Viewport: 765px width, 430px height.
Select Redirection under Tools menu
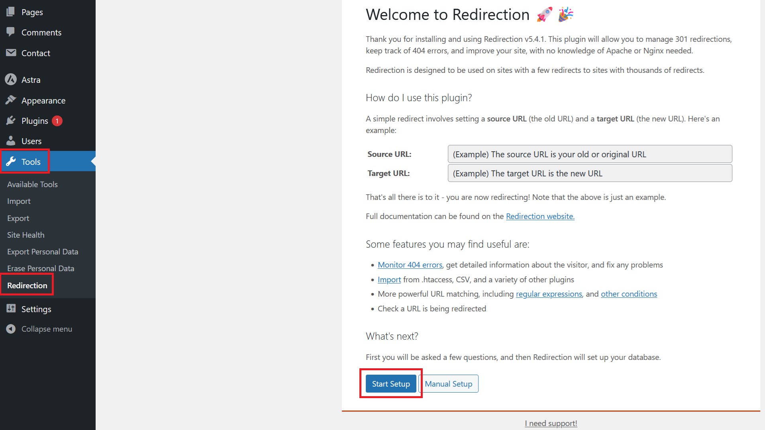point(27,285)
